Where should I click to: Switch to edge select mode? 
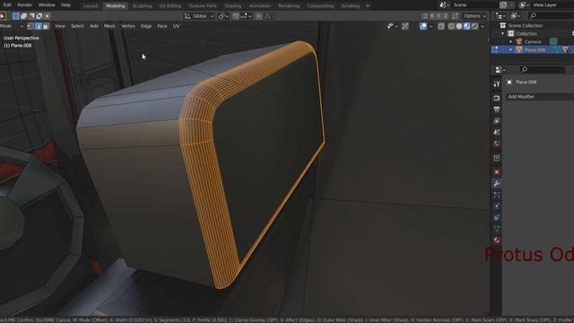coord(38,26)
